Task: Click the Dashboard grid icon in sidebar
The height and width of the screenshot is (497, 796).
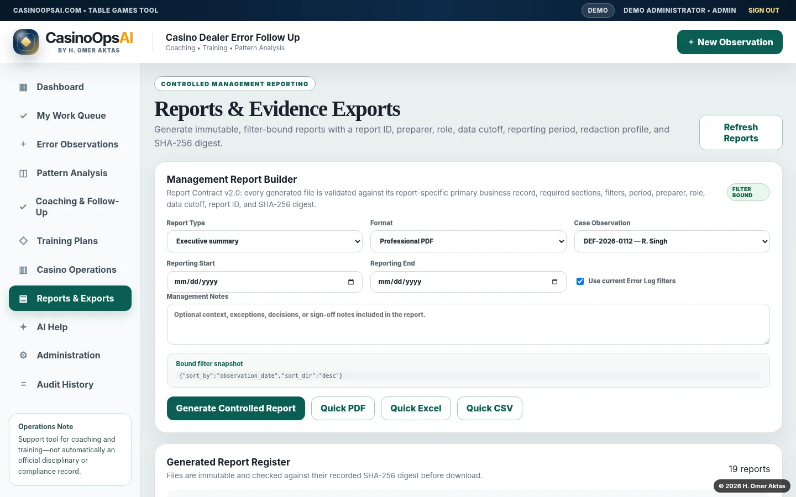Action: (23, 87)
